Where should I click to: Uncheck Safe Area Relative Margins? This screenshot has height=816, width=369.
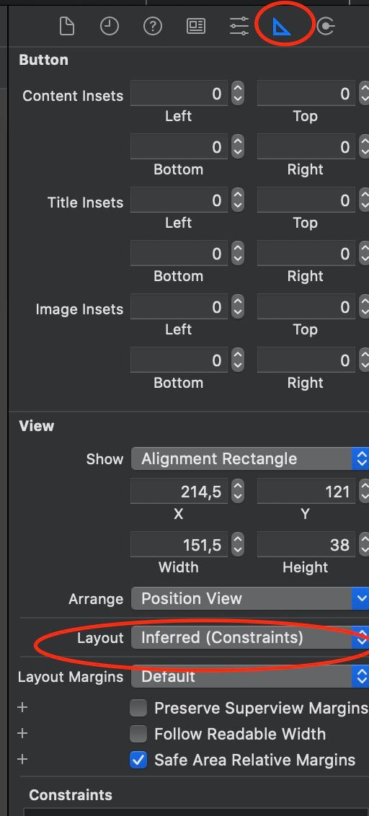point(138,760)
